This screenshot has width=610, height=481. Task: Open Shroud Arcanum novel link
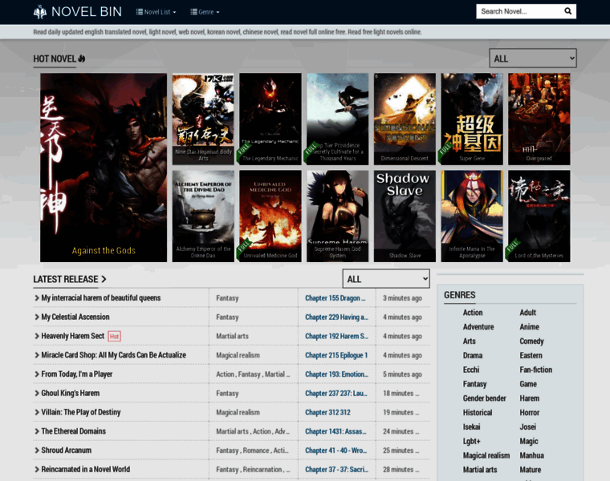66,451
